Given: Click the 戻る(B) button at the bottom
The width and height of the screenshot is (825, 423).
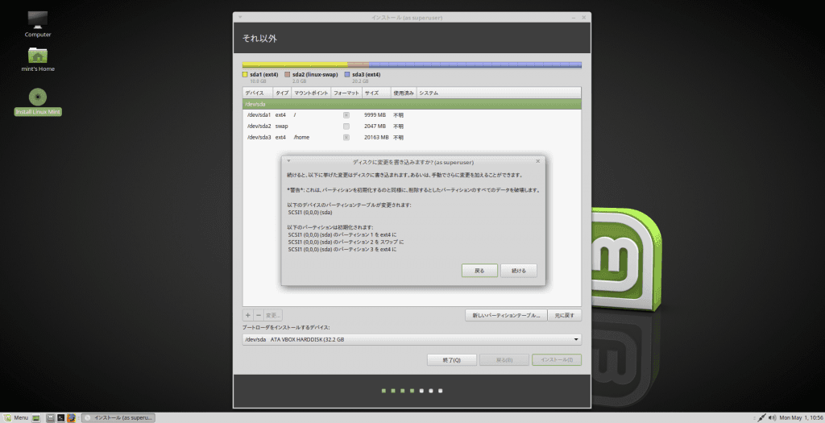Looking at the screenshot, I should [x=504, y=360].
